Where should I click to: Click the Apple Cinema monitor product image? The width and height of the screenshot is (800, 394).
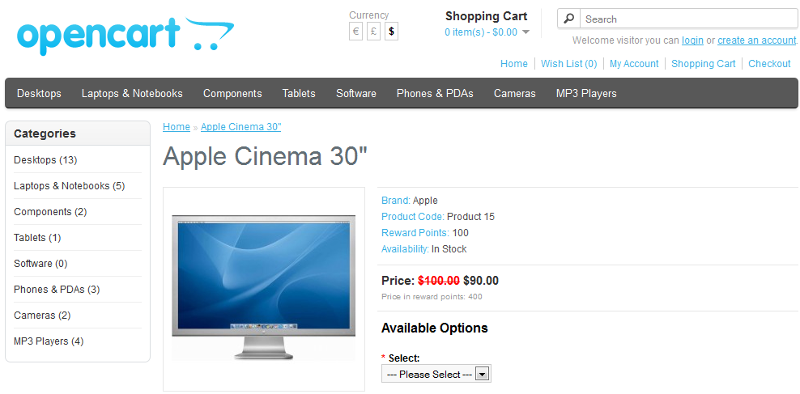pos(264,289)
